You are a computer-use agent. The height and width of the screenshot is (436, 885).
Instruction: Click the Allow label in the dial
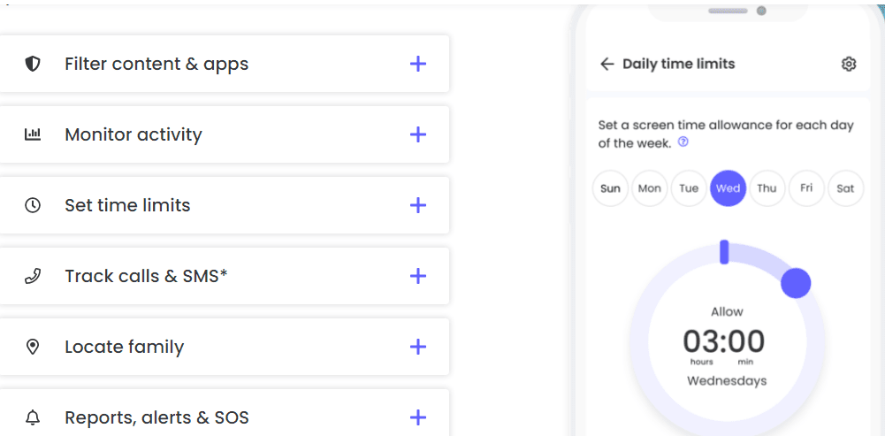pos(727,312)
